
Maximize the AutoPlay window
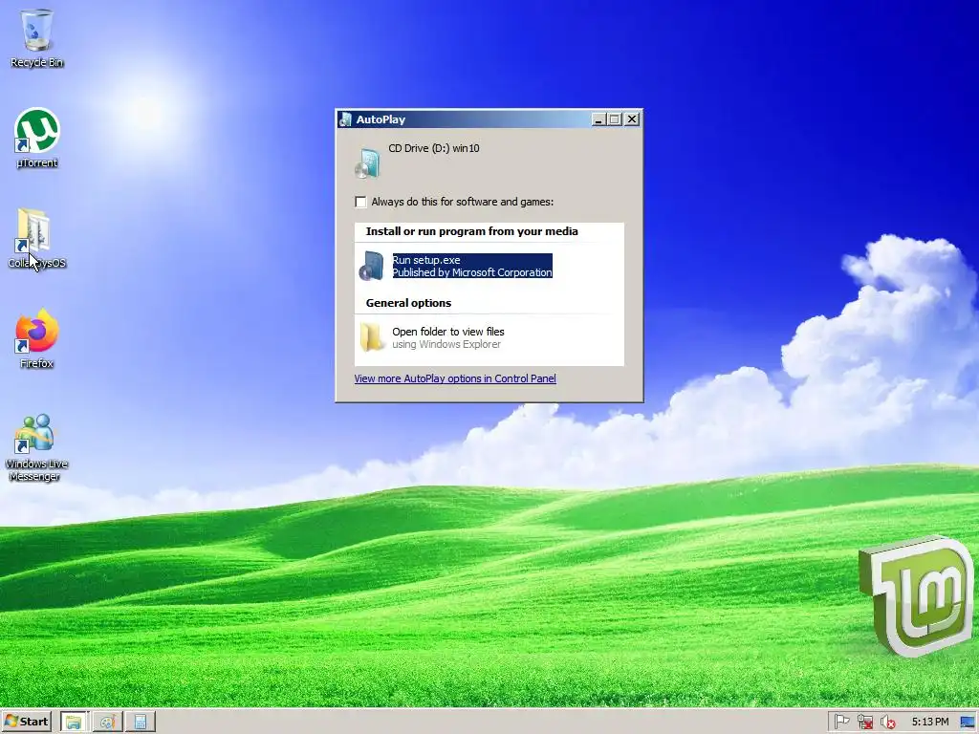point(615,119)
